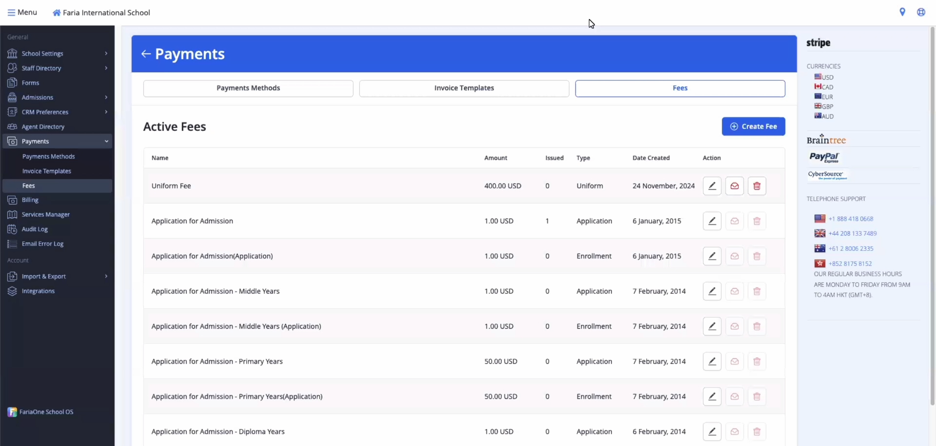Click envelope icon for Application for Admission
This screenshot has width=936, height=446.
(x=734, y=221)
